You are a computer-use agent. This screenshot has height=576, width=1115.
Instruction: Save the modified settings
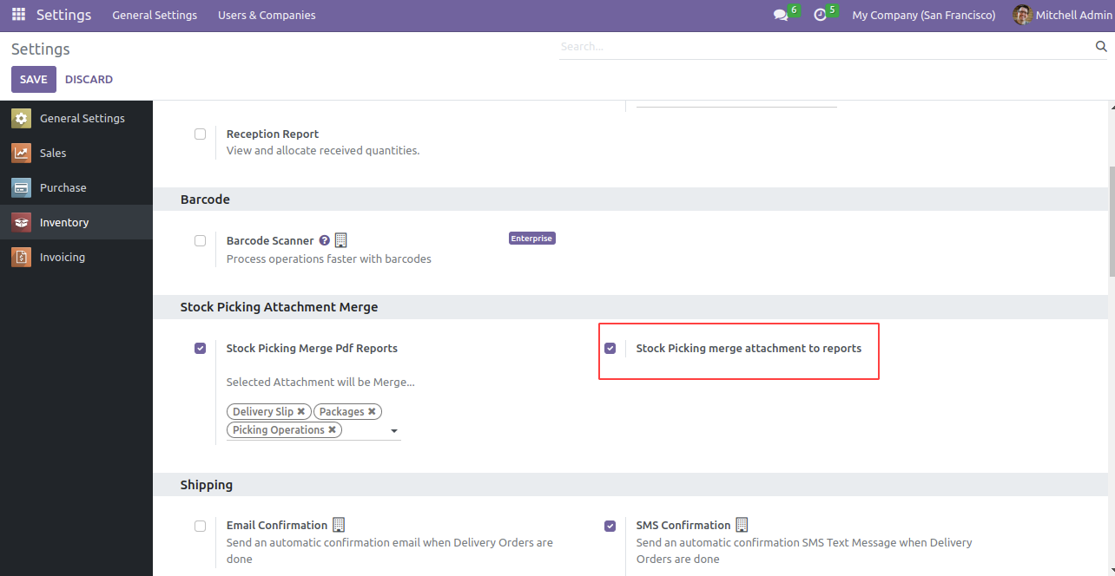point(33,79)
